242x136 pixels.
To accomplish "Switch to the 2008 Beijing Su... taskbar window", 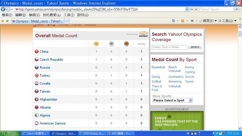I will click(x=92, y=133).
